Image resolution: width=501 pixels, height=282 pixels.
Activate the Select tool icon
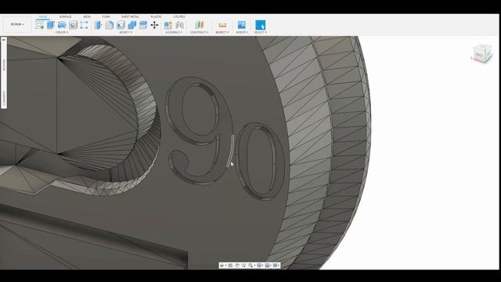(x=261, y=25)
